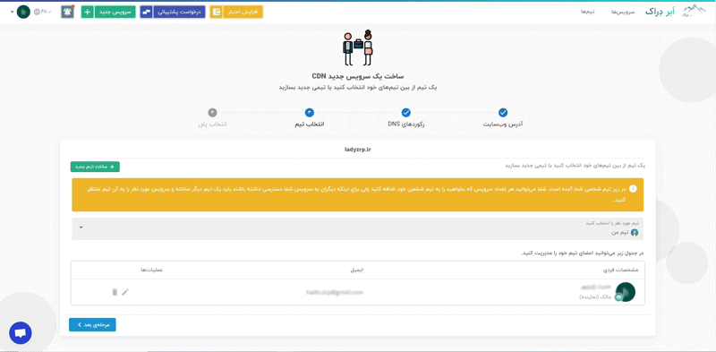Screen dimensions: 716x352
Task: Click the مالک (نماینده) role text
Action: 596,296
